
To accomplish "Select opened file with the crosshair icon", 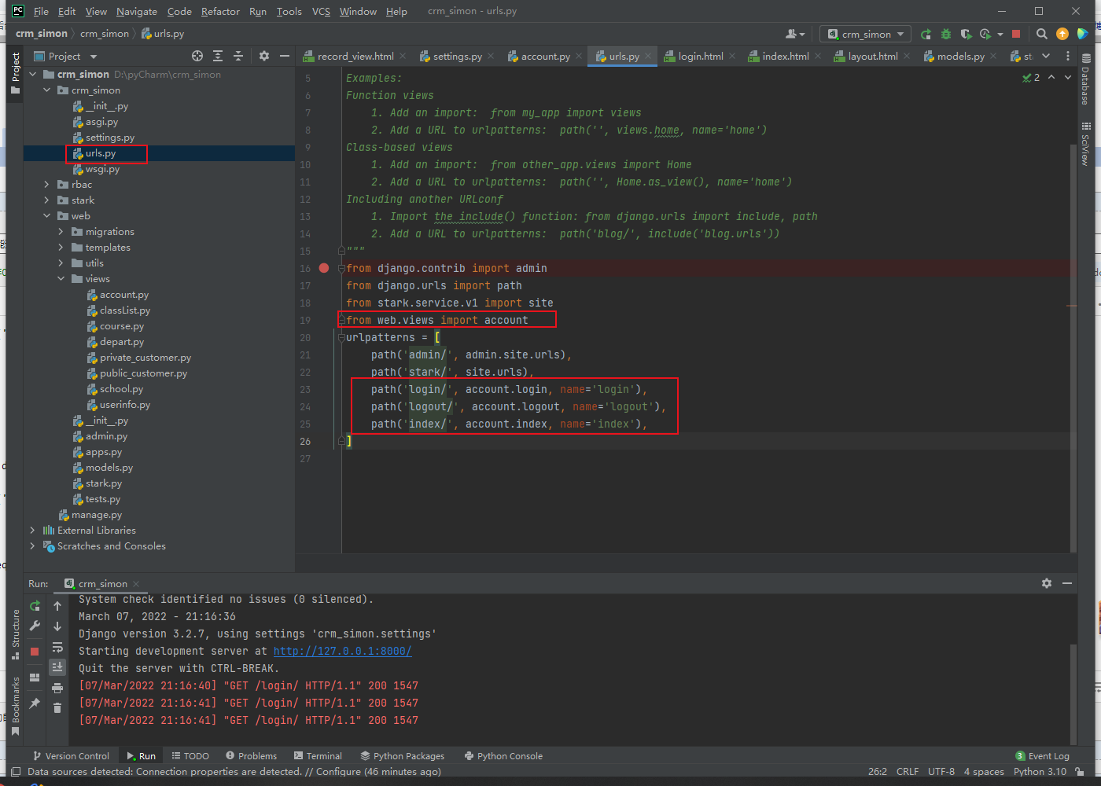I will [x=197, y=56].
